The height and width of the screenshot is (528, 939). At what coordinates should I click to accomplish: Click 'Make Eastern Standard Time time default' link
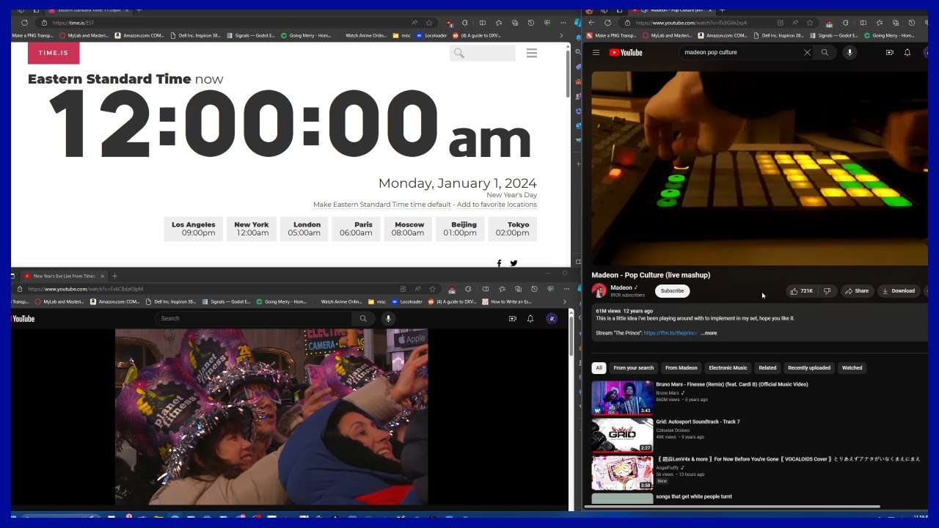(382, 205)
